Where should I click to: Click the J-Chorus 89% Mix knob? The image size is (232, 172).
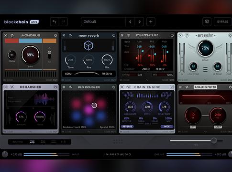click(31, 55)
